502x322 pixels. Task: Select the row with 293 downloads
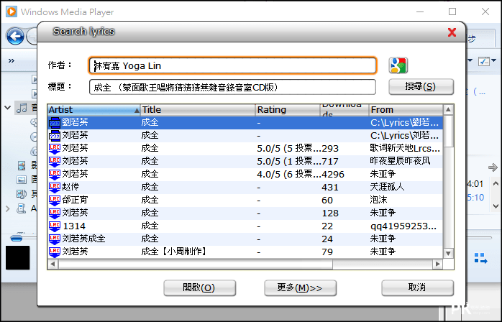[245, 149]
